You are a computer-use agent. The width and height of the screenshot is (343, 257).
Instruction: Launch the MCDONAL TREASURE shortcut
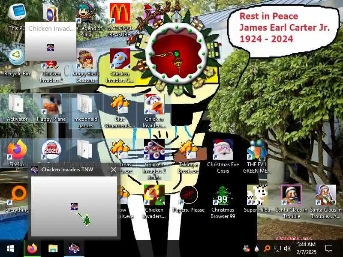point(120,19)
